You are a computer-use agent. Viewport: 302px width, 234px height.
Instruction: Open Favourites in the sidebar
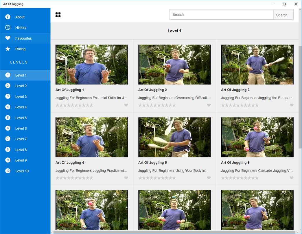[x=23, y=38]
